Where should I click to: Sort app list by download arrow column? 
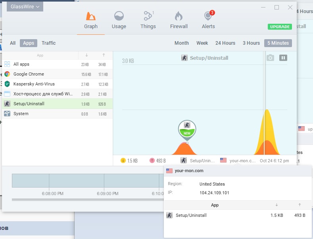click(86, 55)
